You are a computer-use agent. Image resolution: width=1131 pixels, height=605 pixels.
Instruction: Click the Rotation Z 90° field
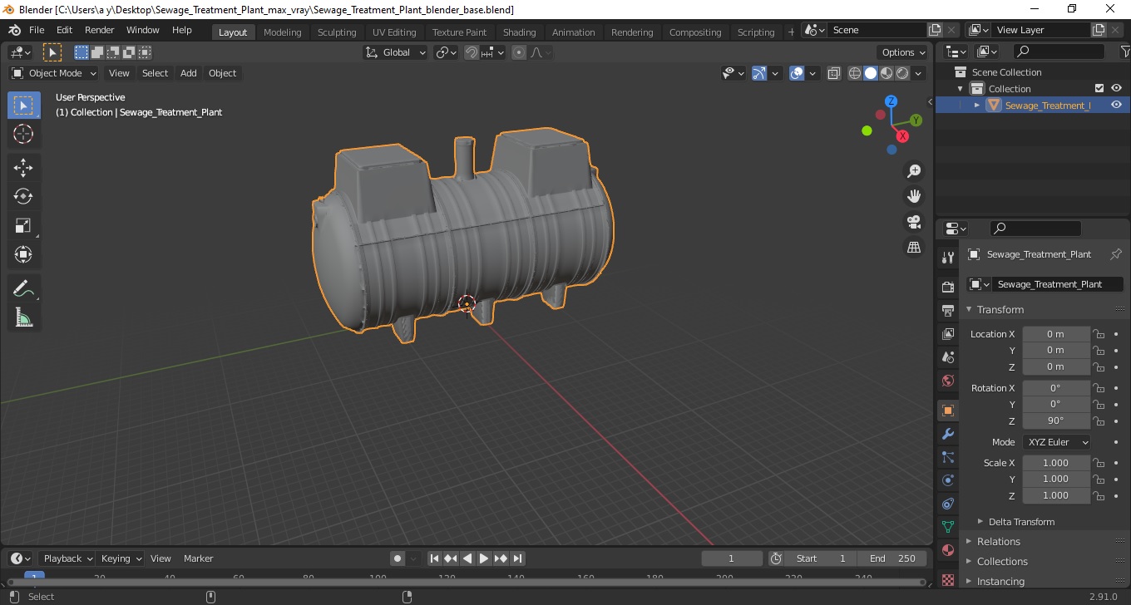1056,421
